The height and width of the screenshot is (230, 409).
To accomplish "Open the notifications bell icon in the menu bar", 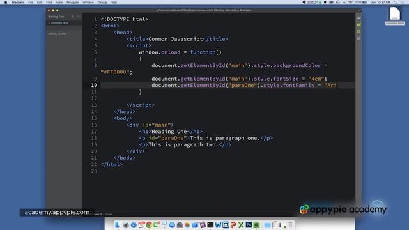I will pyautogui.click(x=325, y=3).
